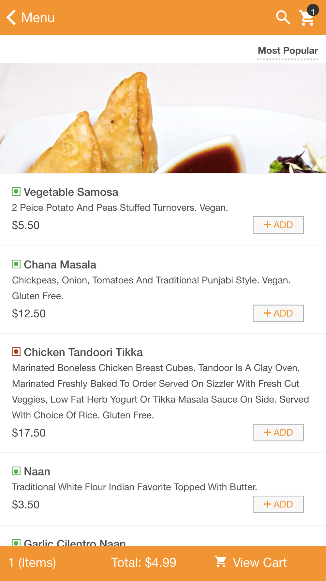
Task: Tap the back arrow icon
Action: pos(11,17)
